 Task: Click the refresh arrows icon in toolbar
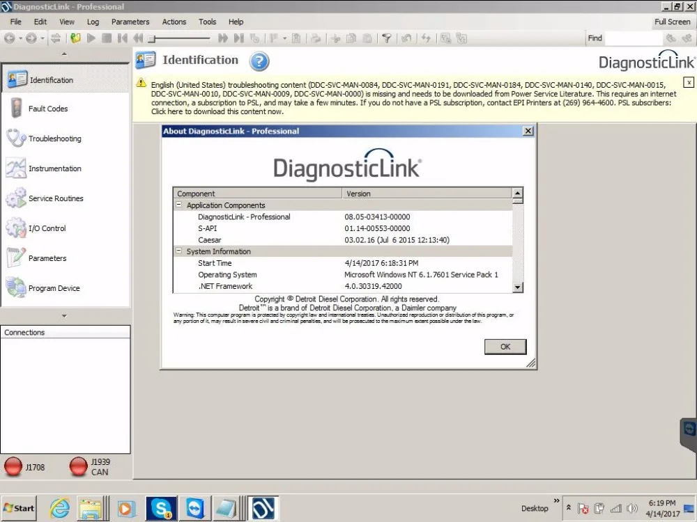pyautogui.click(x=426, y=38)
